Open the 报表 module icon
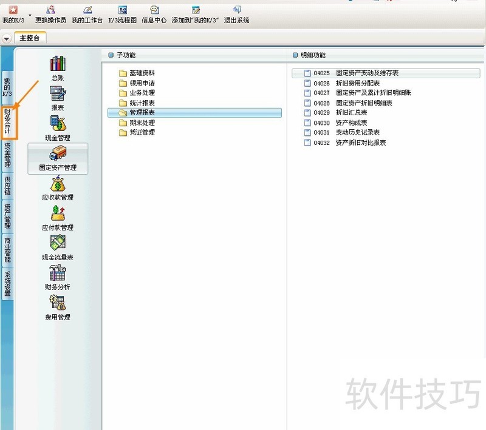This screenshot has height=430, width=486. pyautogui.click(x=58, y=98)
